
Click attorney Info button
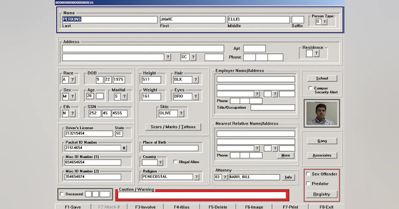pos(288,177)
